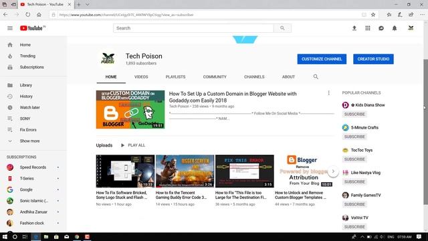This screenshot has width=428, height=241.
Task: Click the search magnifier button
Action: 282,28
